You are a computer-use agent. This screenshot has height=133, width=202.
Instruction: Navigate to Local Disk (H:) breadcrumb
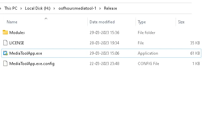tap(37, 8)
